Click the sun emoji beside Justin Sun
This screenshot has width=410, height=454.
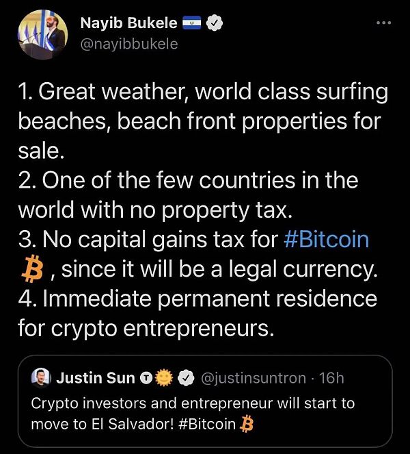tap(164, 377)
